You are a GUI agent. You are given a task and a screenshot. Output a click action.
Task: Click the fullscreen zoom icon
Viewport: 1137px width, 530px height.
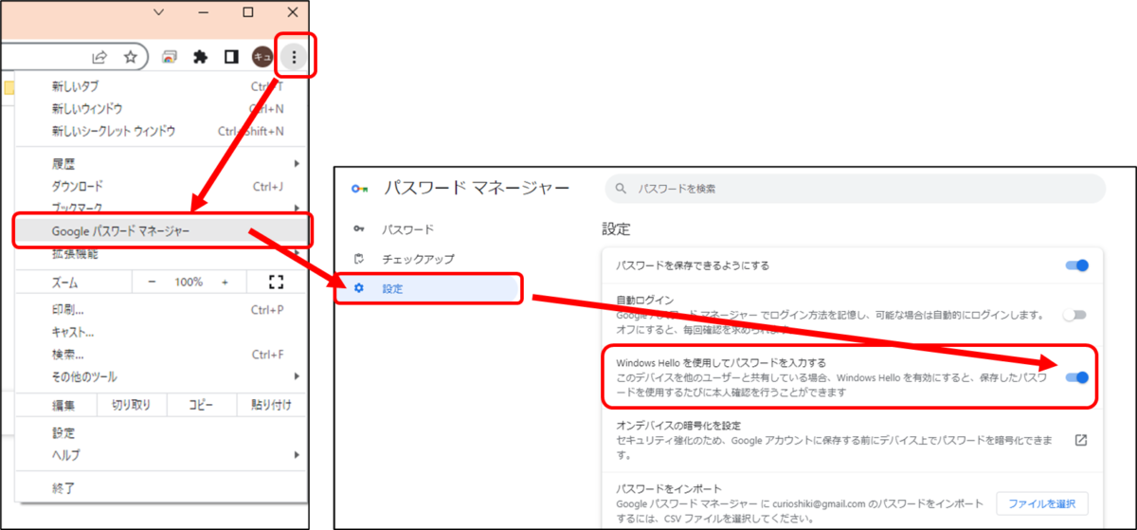[x=277, y=282]
